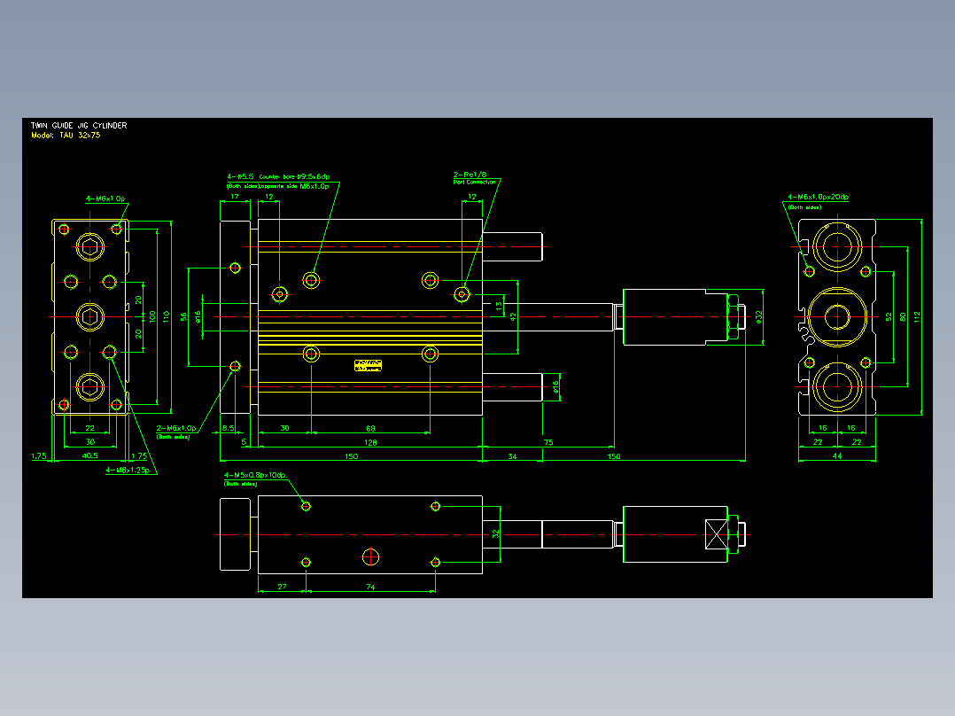Click the "Counter bore" hole callout text
Viewport: 955px width, 716px height.
coord(277,176)
